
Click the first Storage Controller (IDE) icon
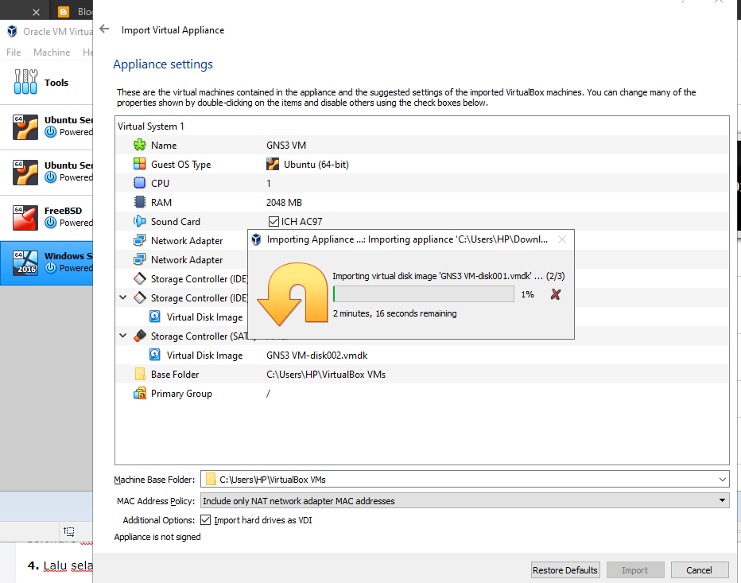tap(139, 278)
